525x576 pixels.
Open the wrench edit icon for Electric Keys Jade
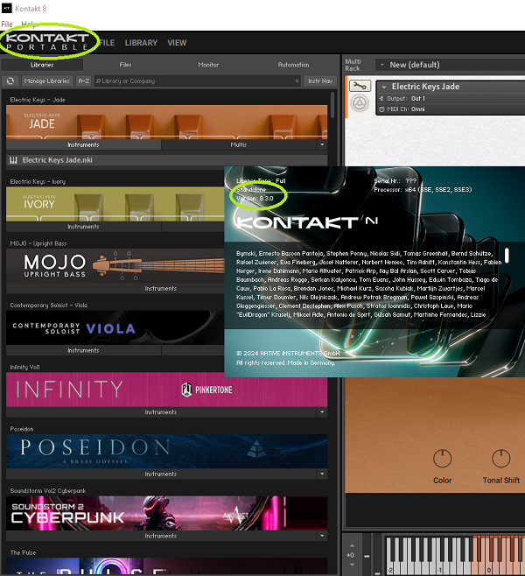[360, 86]
